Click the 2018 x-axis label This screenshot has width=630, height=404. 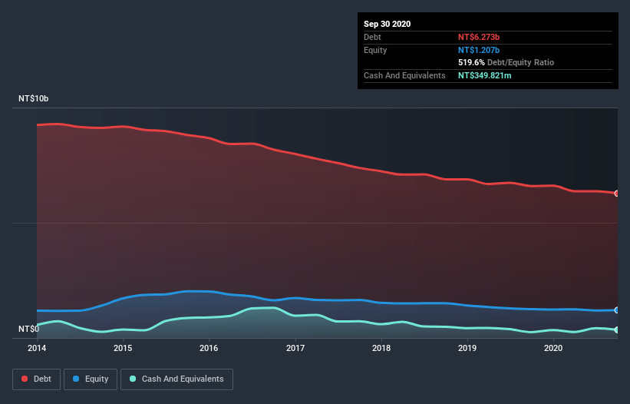click(x=381, y=348)
